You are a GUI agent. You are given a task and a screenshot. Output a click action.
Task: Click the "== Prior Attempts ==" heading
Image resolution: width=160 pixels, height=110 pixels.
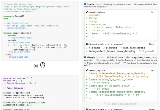point(15,88)
